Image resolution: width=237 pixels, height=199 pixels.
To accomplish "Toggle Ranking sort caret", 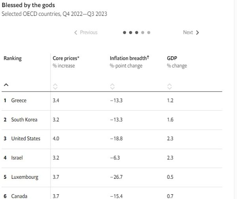I will [6, 85].
